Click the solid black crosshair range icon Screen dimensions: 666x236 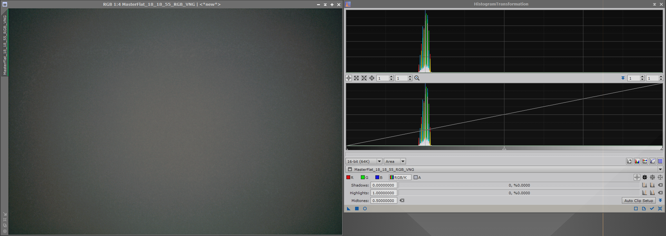[x=645, y=177]
